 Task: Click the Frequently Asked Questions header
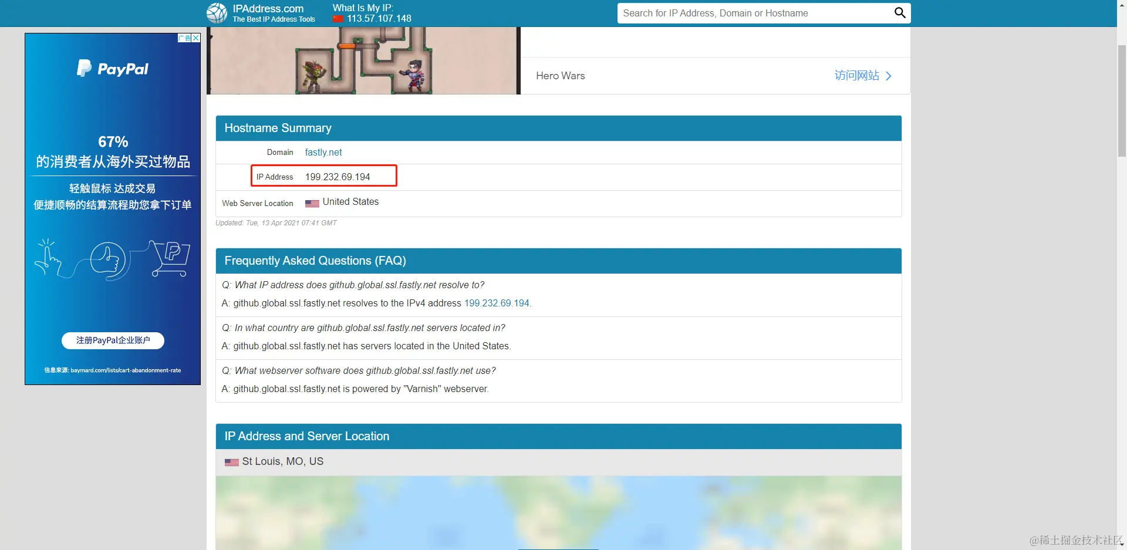(x=559, y=261)
